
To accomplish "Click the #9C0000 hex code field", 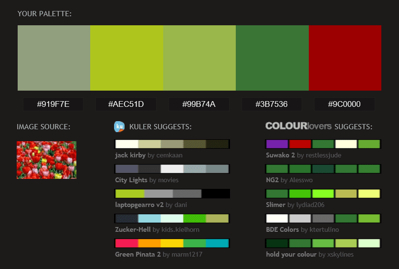I will tap(344, 104).
